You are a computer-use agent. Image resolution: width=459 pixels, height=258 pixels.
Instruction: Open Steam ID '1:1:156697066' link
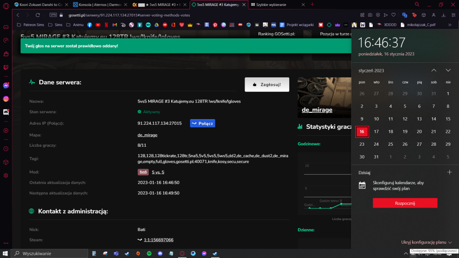coord(158,240)
